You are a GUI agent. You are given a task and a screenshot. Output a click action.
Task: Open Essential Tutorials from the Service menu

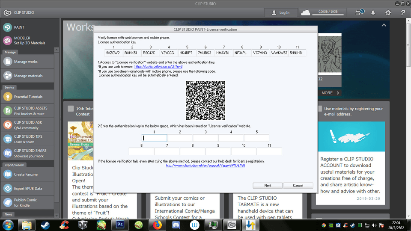pyautogui.click(x=28, y=97)
